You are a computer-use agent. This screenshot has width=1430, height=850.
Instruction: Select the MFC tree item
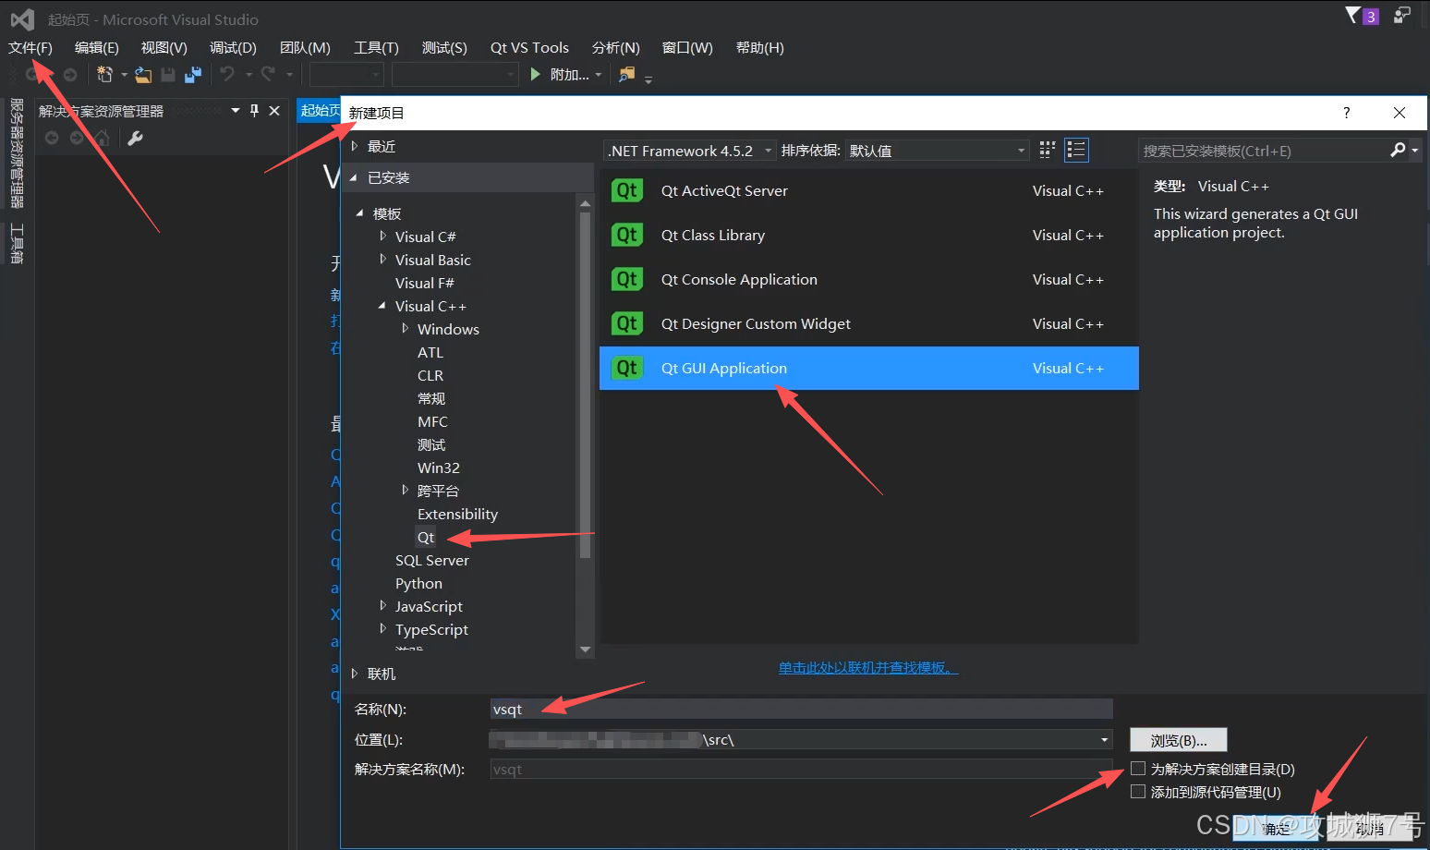pyautogui.click(x=432, y=421)
